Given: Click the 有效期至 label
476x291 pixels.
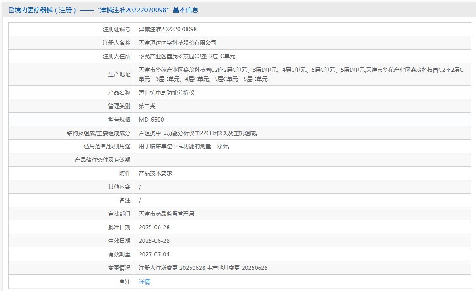Looking at the screenshot, I should click(x=119, y=254).
